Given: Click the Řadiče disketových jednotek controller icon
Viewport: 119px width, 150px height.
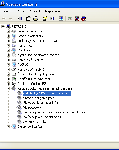Looking at the screenshot, I should point(14,74).
